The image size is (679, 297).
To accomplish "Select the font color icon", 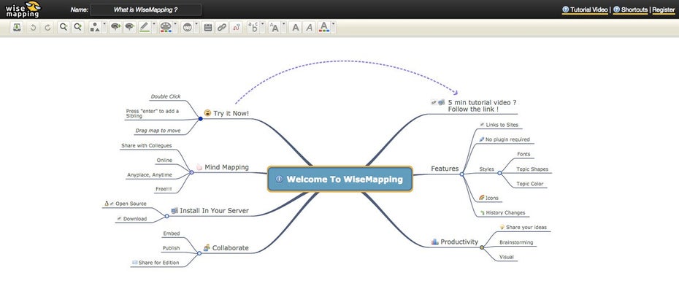I will coord(324,27).
